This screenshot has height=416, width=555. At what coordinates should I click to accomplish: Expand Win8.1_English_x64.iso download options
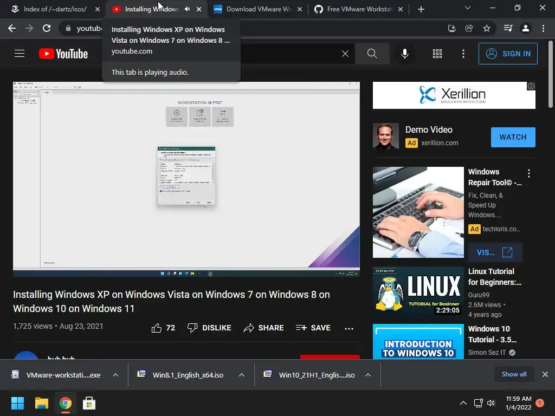(242, 375)
